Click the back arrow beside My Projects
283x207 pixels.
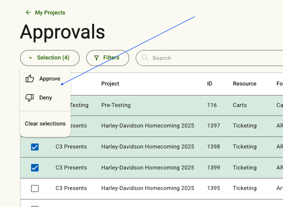28,12
